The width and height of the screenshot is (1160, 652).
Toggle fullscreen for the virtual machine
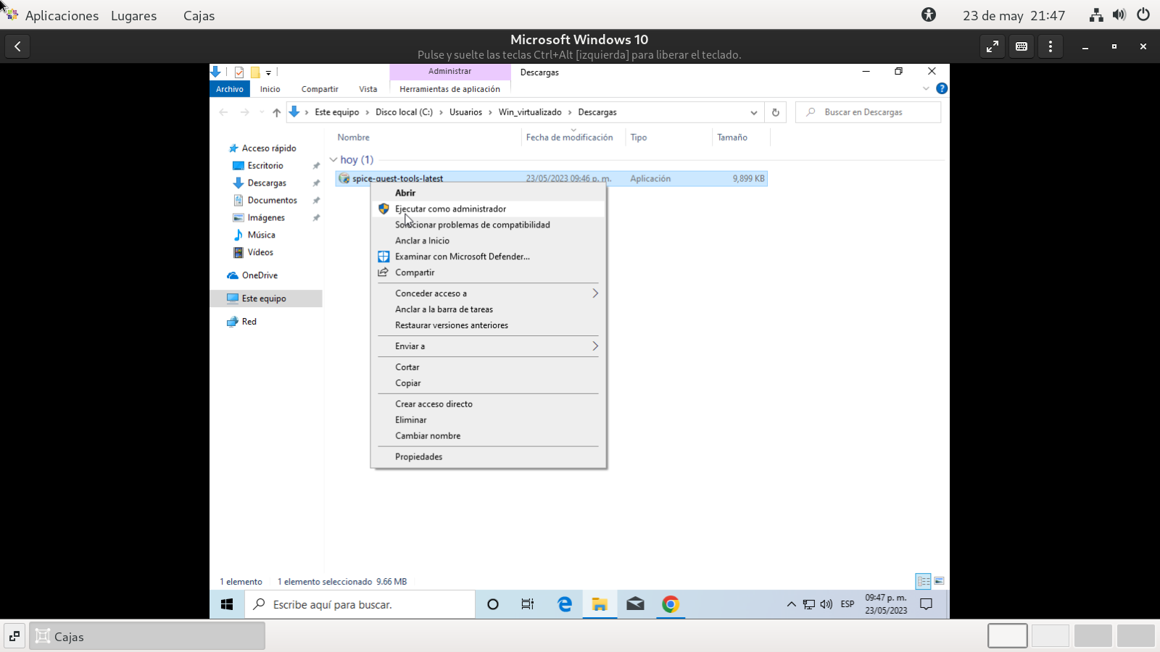(993, 46)
